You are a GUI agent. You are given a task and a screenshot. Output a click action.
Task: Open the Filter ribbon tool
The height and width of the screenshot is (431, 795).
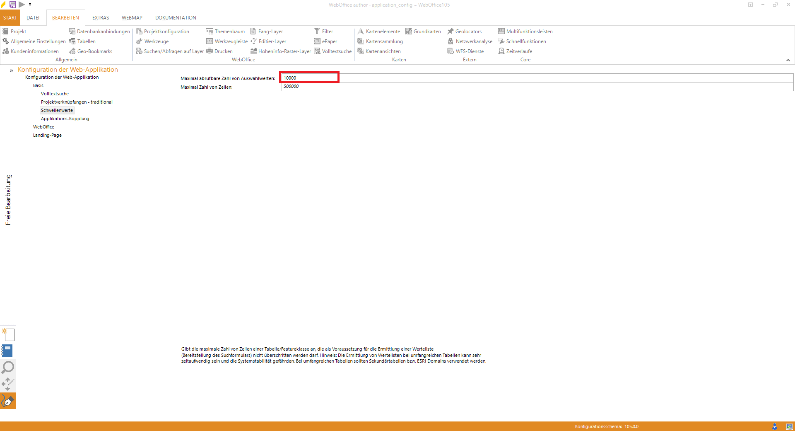pos(324,31)
